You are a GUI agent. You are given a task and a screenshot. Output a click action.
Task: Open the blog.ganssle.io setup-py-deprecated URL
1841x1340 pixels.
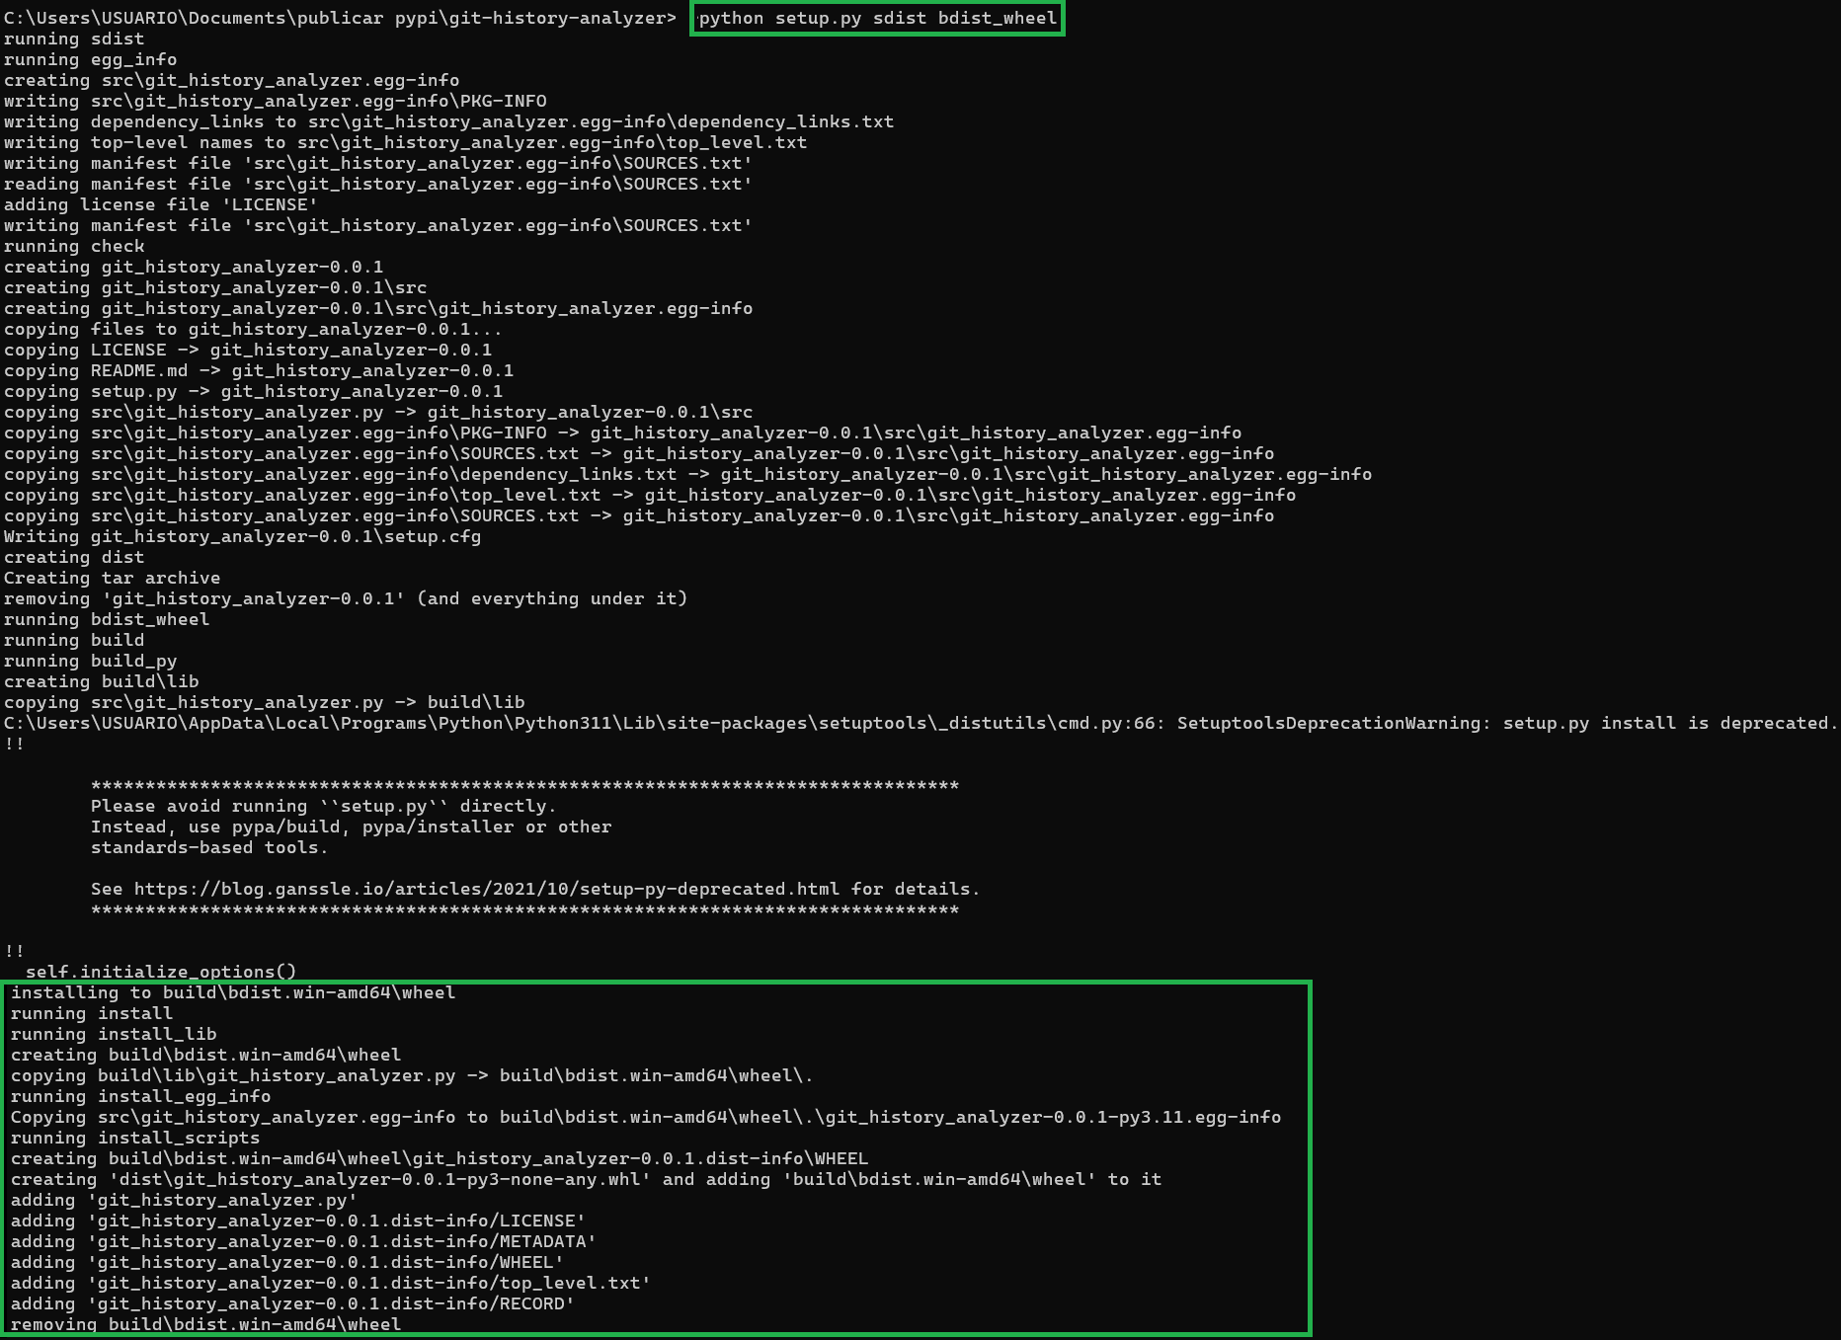point(487,889)
